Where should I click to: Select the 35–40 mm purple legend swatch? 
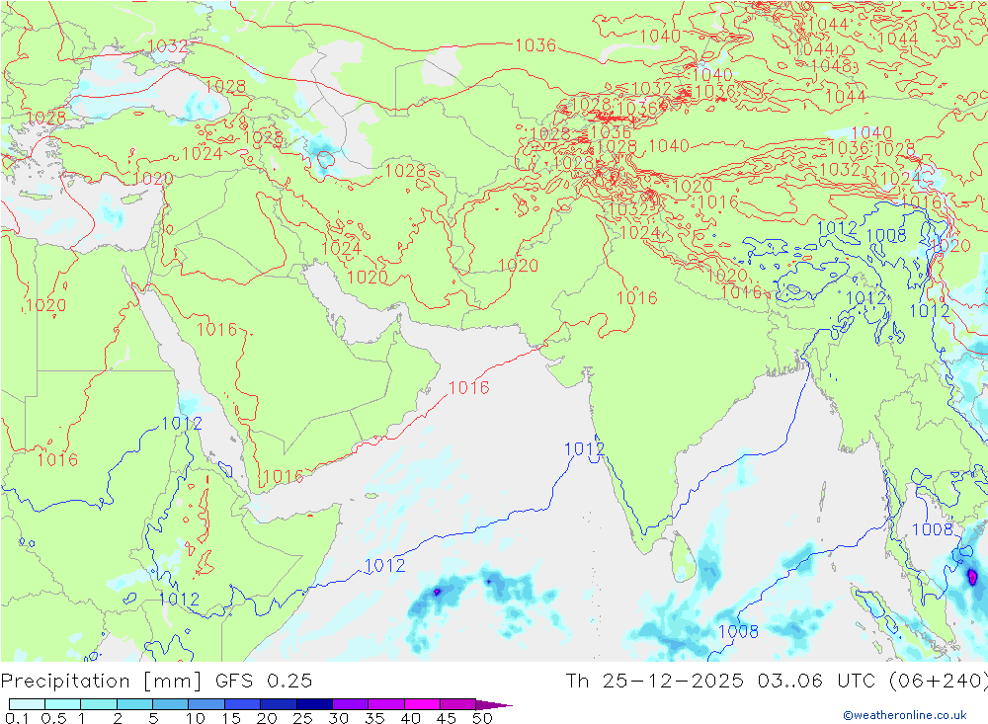coord(386,704)
